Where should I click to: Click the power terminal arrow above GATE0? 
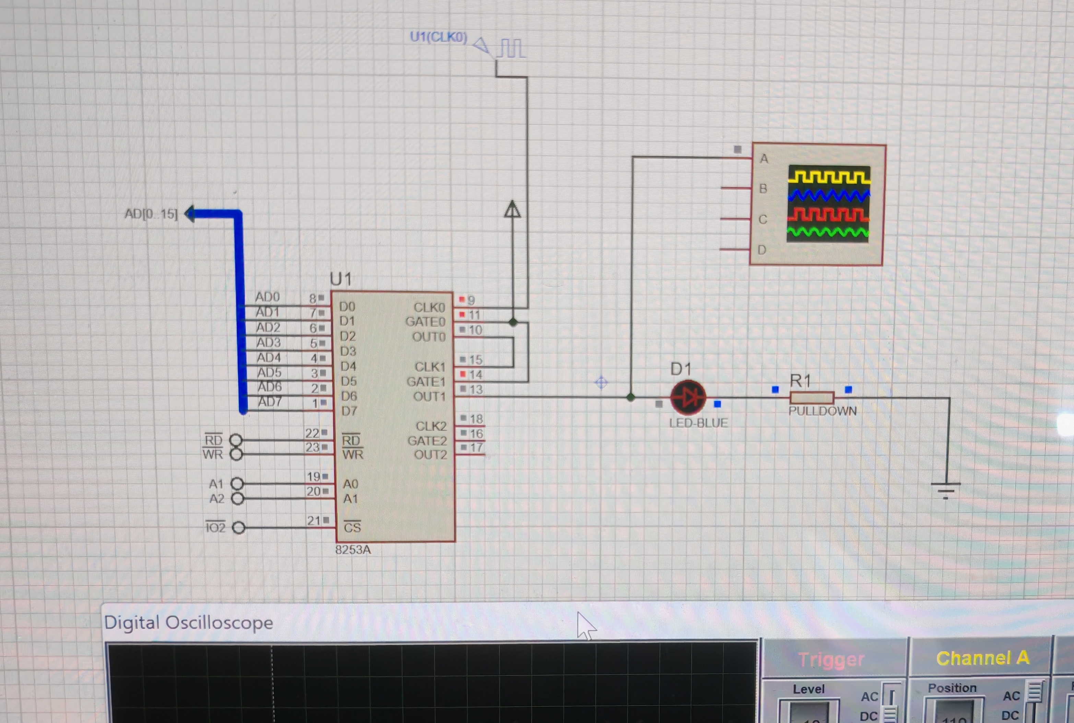coord(512,210)
